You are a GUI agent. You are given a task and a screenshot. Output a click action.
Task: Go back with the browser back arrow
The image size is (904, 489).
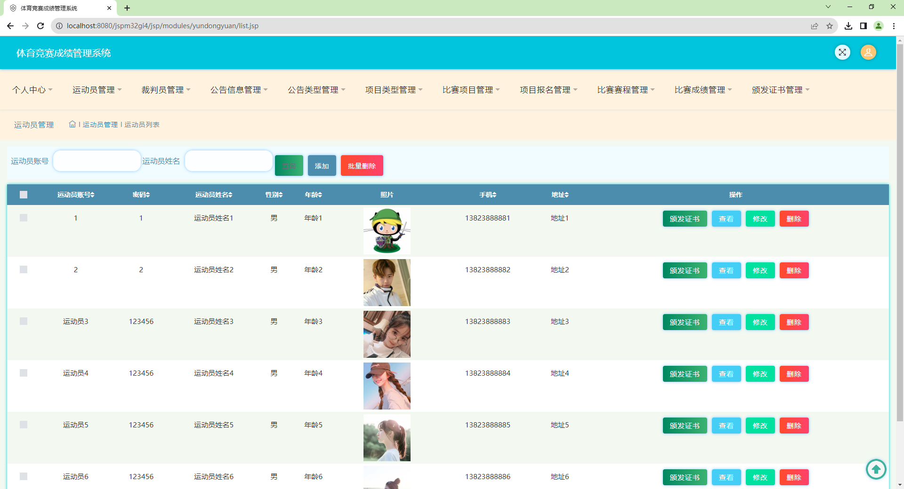(10, 26)
